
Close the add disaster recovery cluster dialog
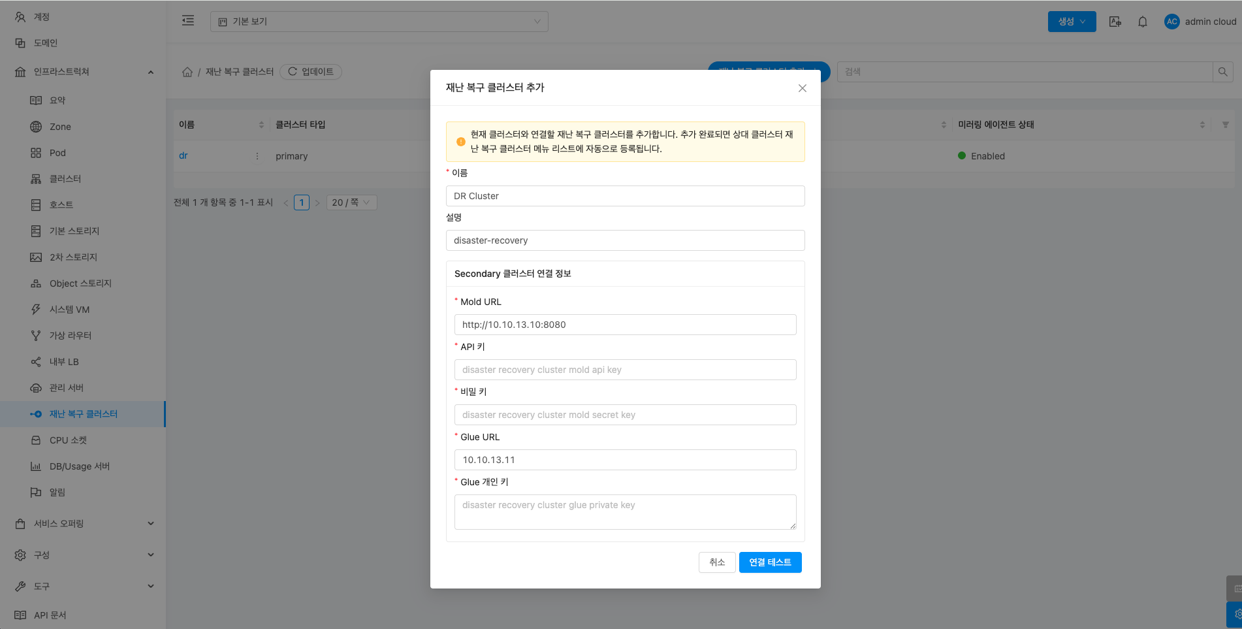pyautogui.click(x=802, y=88)
